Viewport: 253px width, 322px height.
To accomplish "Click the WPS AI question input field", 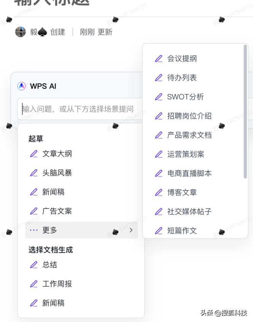I will point(80,109).
